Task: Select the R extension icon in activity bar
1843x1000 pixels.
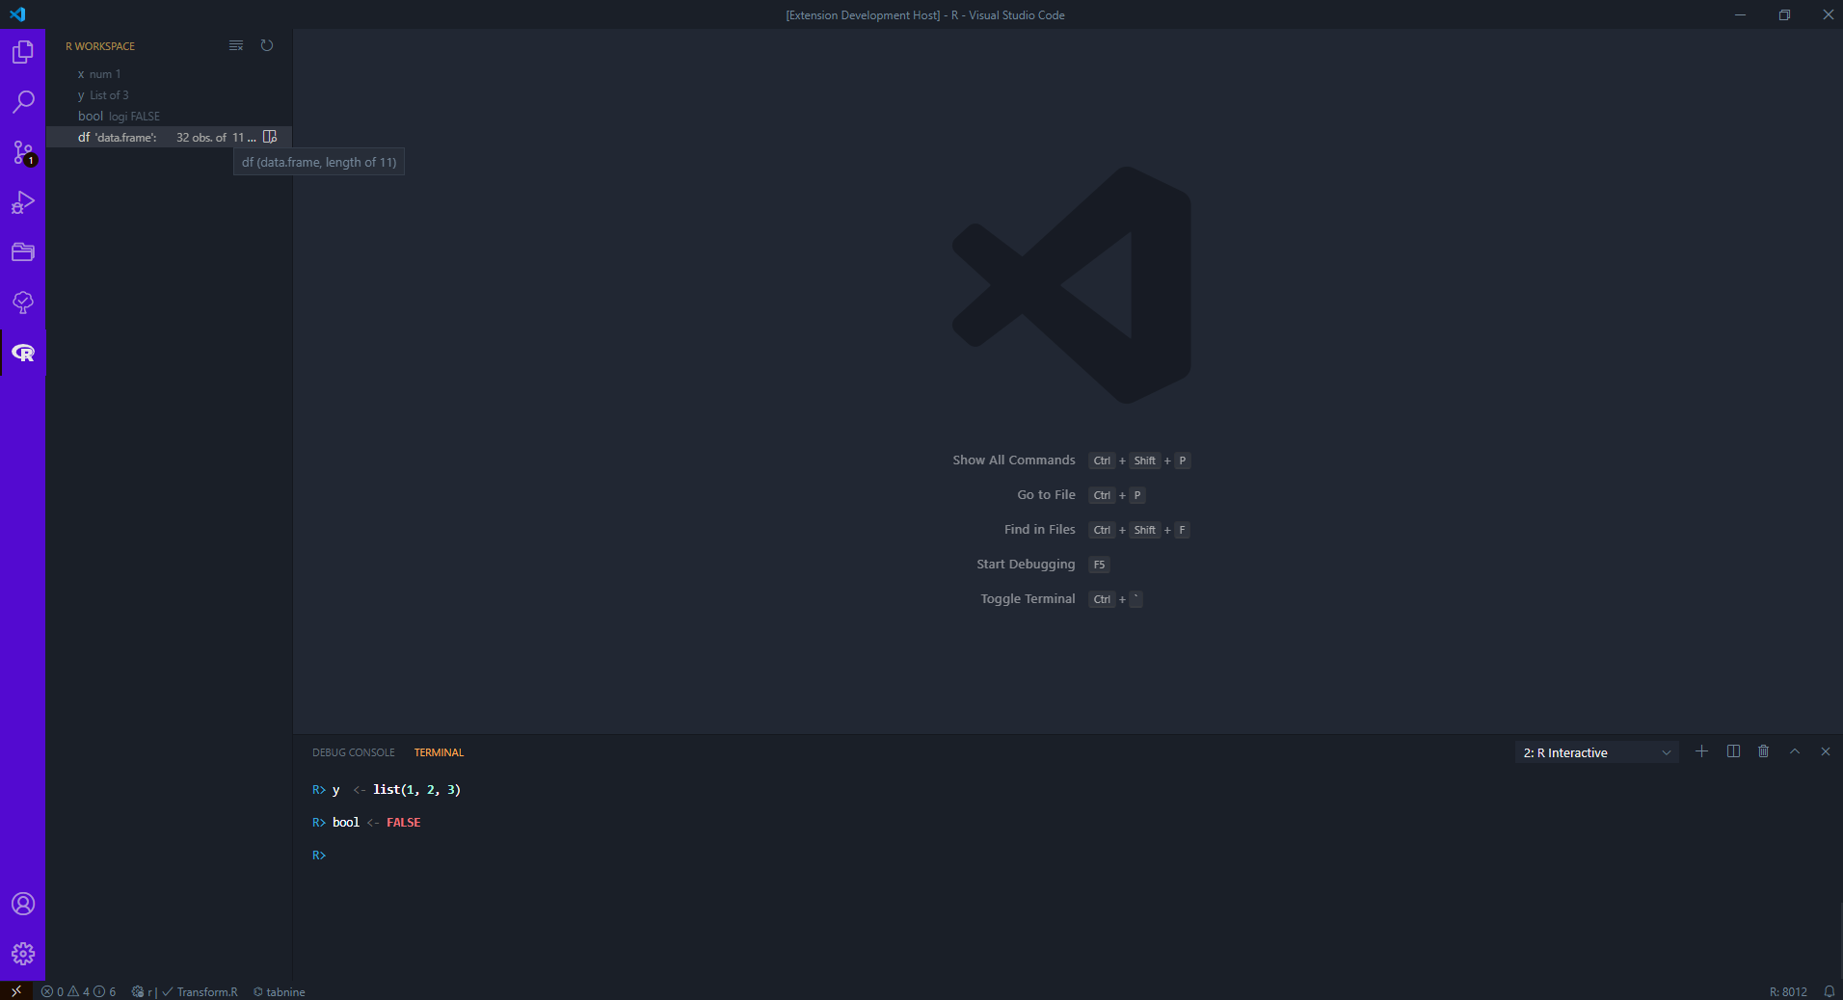Action: (x=23, y=353)
